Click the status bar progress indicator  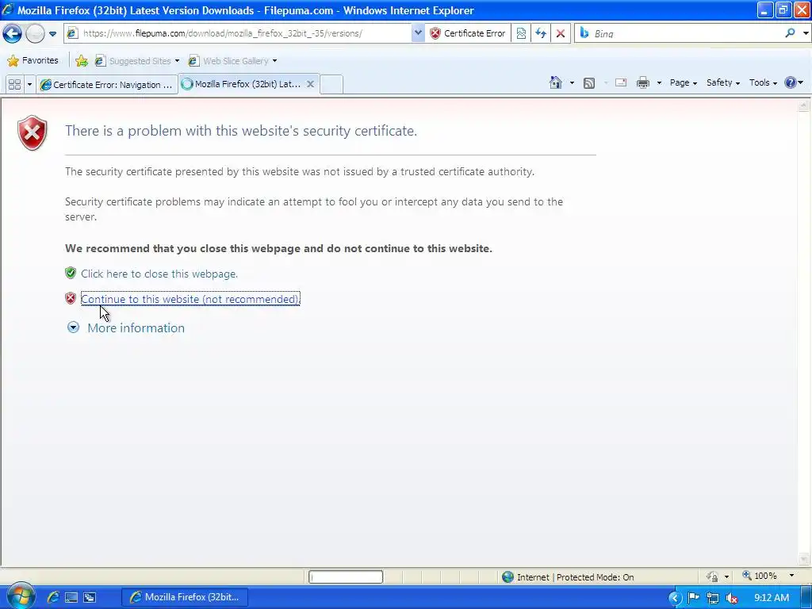[x=346, y=577]
